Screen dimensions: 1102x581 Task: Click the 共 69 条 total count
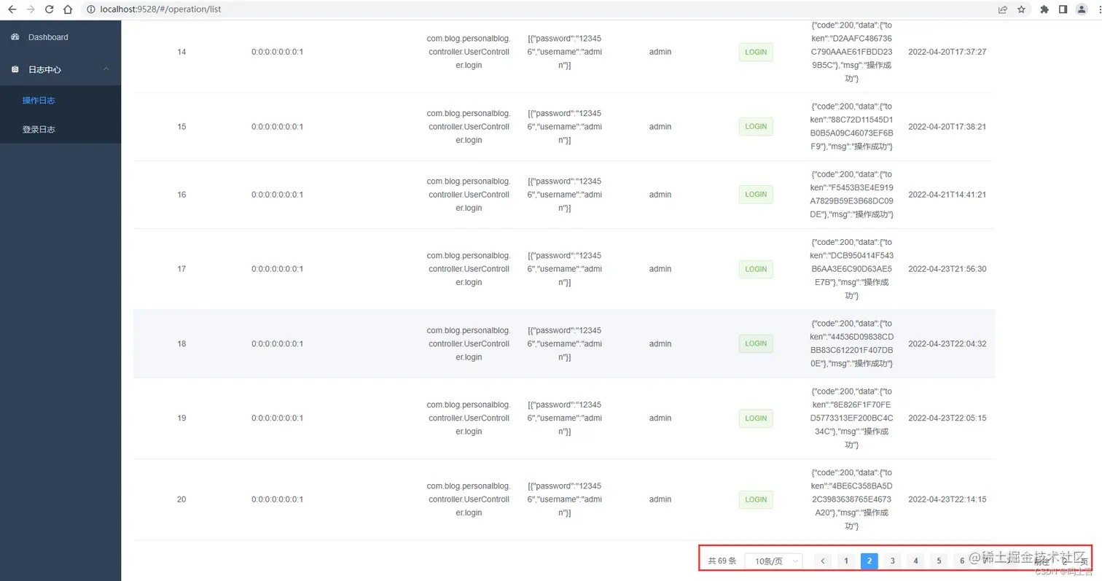(x=722, y=561)
